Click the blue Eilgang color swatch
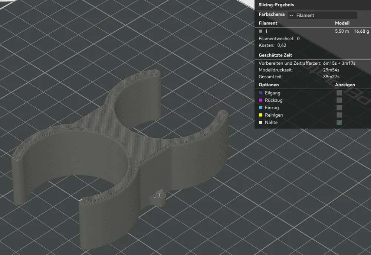This screenshot has width=371, height=255. [261, 93]
